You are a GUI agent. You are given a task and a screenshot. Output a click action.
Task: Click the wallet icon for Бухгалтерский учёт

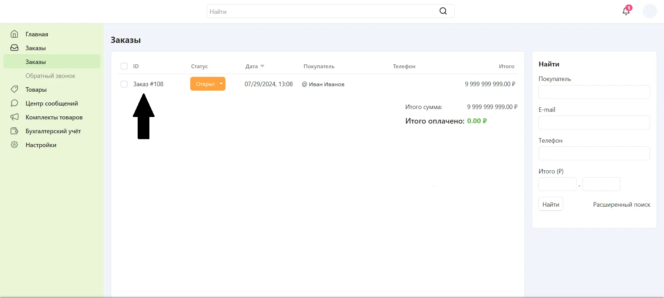(14, 131)
